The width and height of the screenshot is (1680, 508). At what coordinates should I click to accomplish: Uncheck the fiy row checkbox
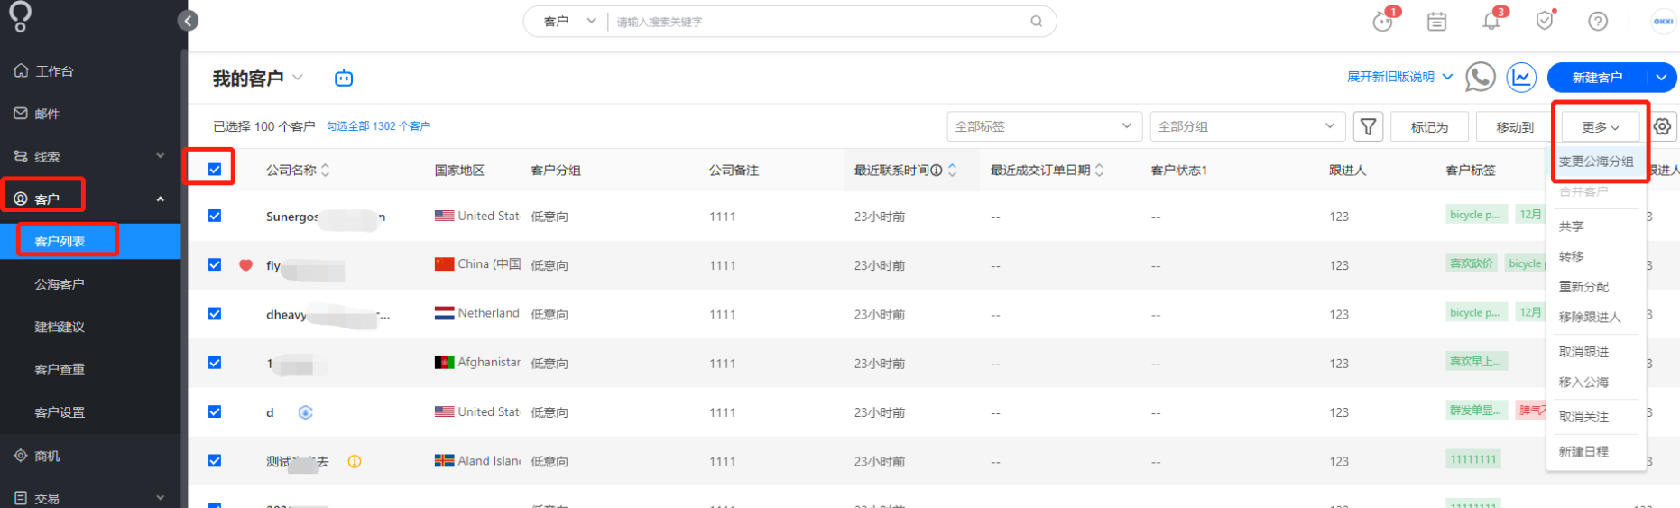pos(215,264)
